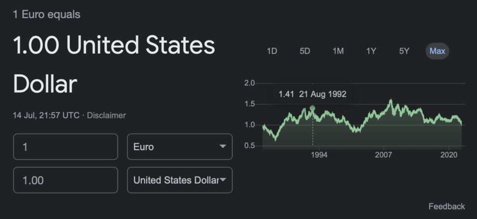
Task: Click the 1.00 United States Dollar heading
Action: point(114,64)
